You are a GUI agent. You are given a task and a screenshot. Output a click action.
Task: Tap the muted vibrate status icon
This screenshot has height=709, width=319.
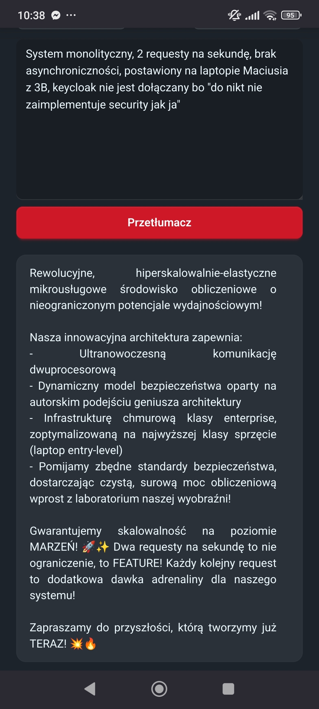234,15
